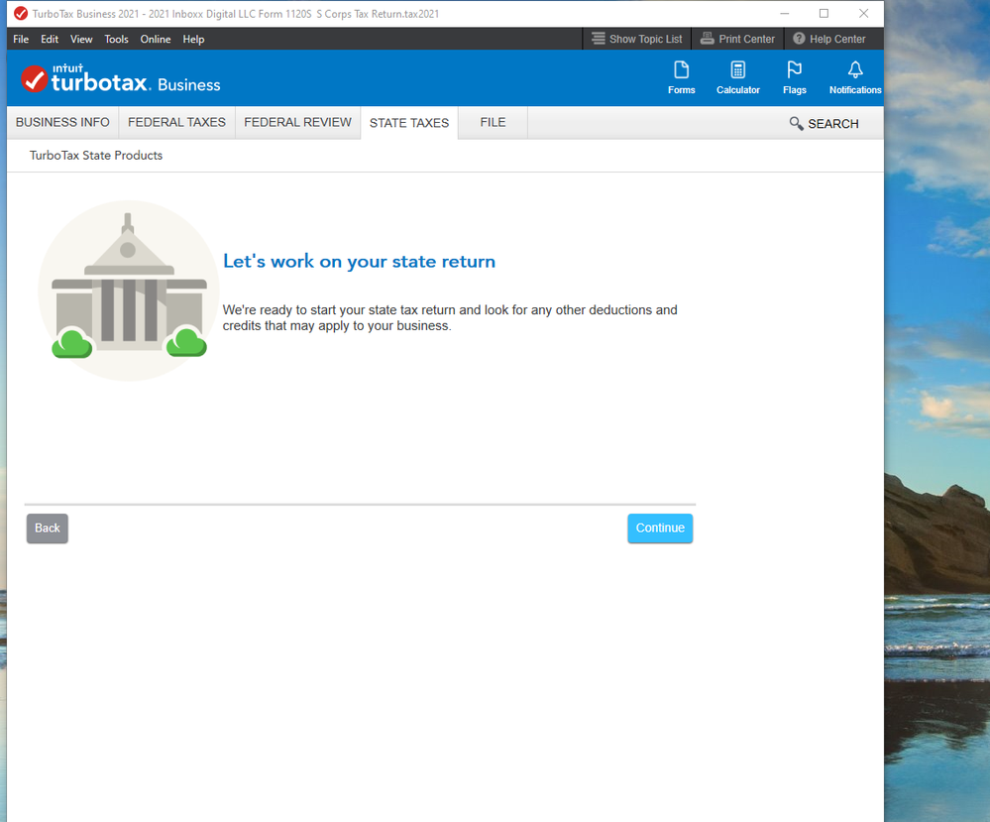Screen dimensions: 990x822
Task: Minimize the TurboTax window
Action: (784, 13)
